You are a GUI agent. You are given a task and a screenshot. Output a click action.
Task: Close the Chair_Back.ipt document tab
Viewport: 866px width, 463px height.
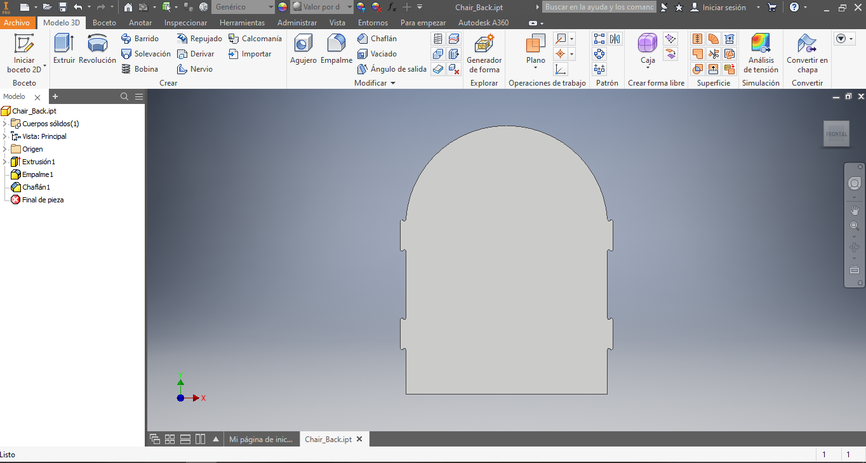coord(359,439)
